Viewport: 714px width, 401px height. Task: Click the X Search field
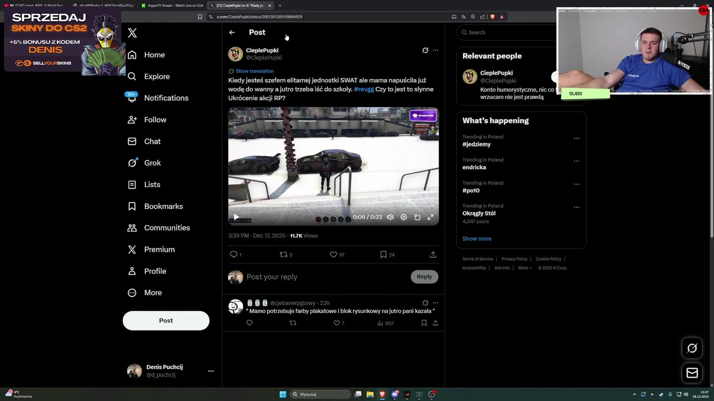click(x=506, y=32)
